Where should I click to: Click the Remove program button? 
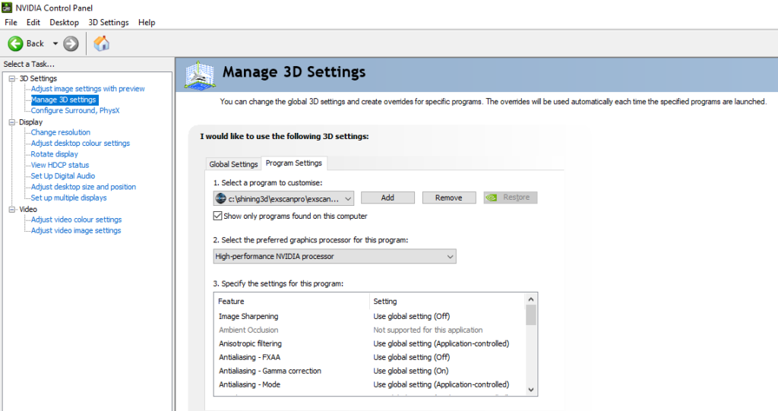point(448,198)
